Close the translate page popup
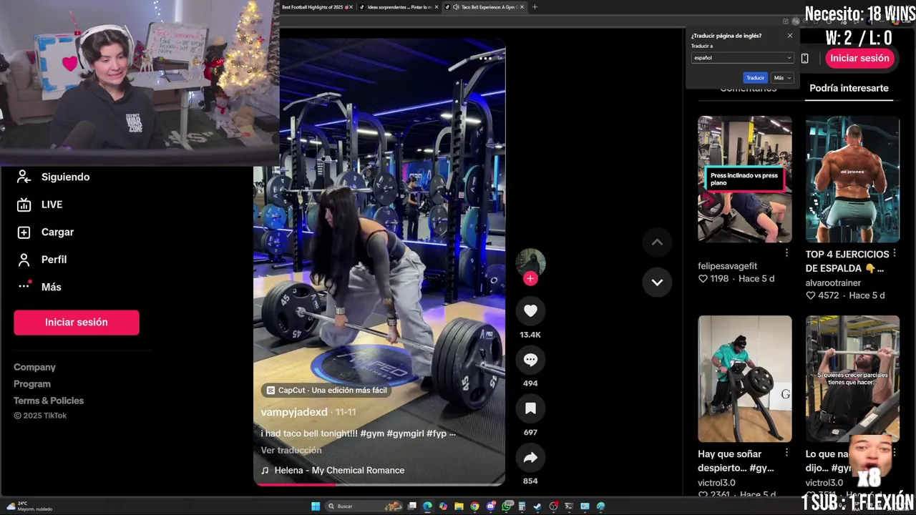 pos(790,36)
